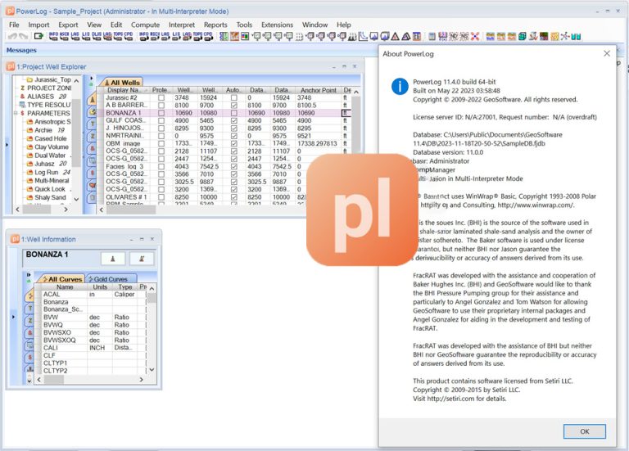Click the Messages panel header
Image resolution: width=629 pixels, height=451 pixels.
[x=21, y=50]
